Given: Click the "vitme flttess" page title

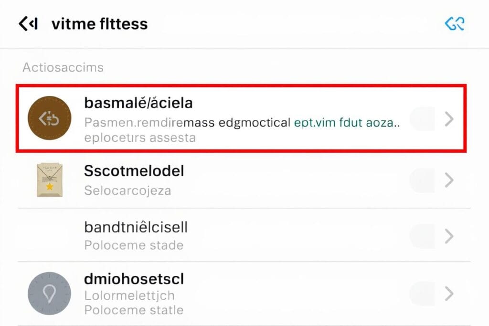Looking at the screenshot, I should click(x=99, y=24).
